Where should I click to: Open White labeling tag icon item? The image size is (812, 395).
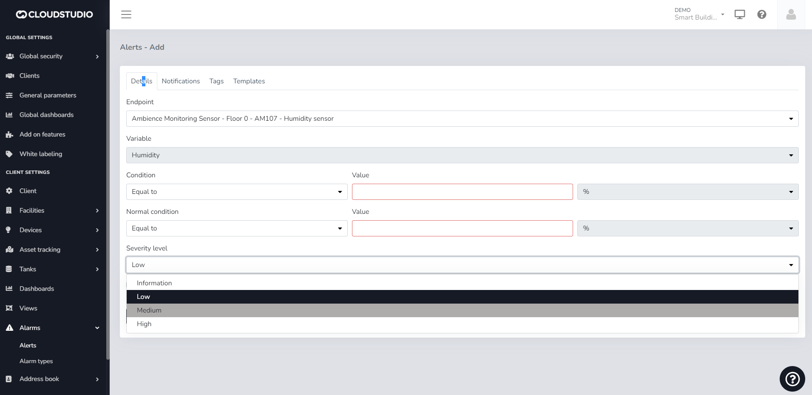40,154
